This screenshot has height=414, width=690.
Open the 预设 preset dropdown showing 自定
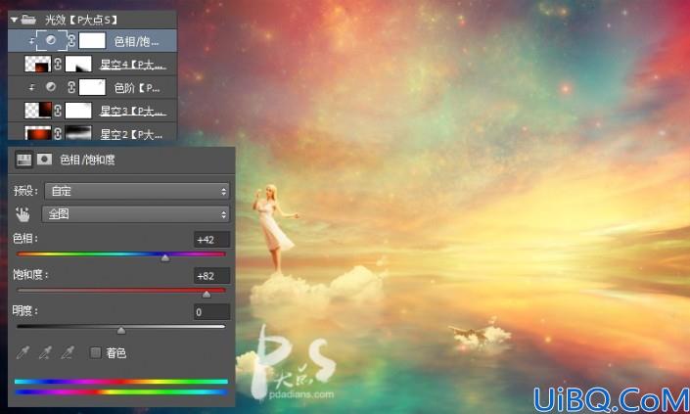coord(137,191)
